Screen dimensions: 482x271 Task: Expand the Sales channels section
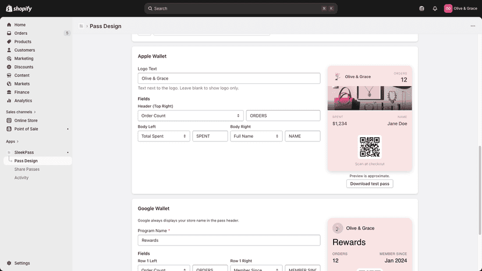tap(21, 112)
